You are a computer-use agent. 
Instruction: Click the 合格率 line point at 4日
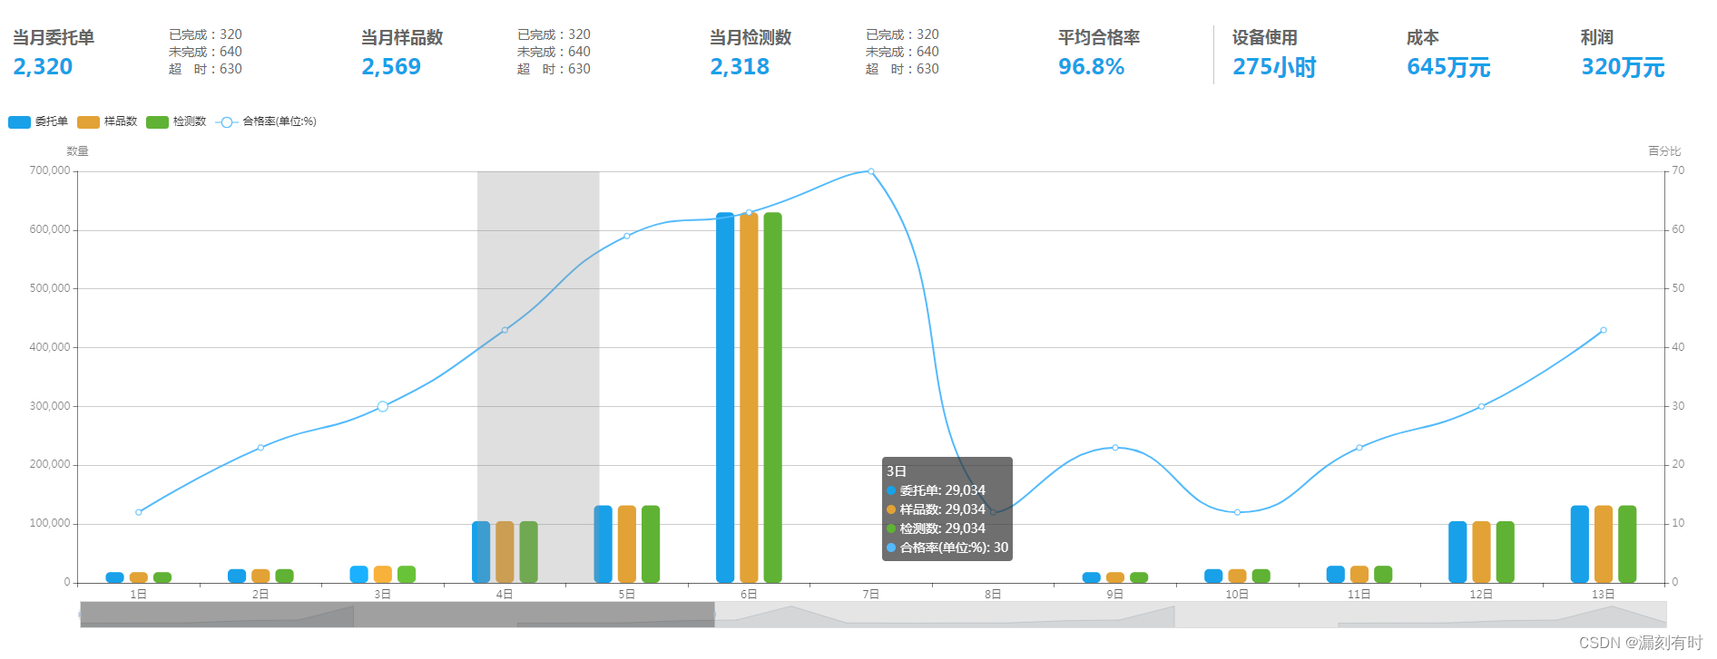click(x=505, y=330)
